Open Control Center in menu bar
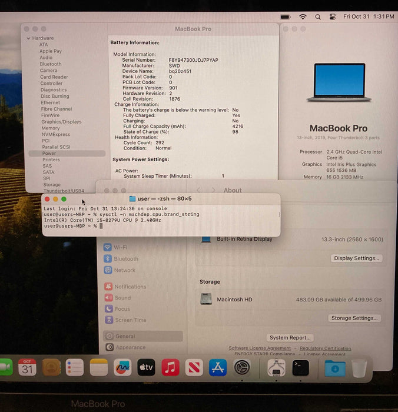Viewport: 398px width, 412px height. [x=332, y=17]
